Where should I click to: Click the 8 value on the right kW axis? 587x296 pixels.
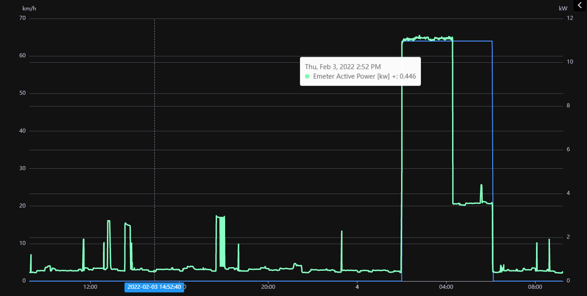pos(569,106)
